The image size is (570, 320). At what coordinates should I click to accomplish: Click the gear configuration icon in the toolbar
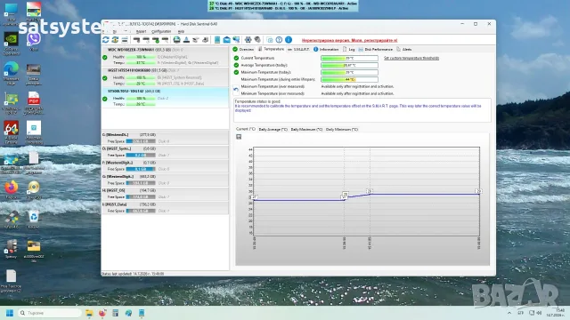(x=248, y=39)
